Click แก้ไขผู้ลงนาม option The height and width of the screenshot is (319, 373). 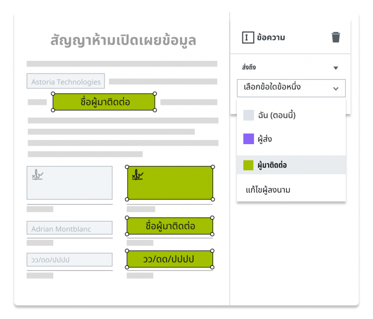pos(268,190)
